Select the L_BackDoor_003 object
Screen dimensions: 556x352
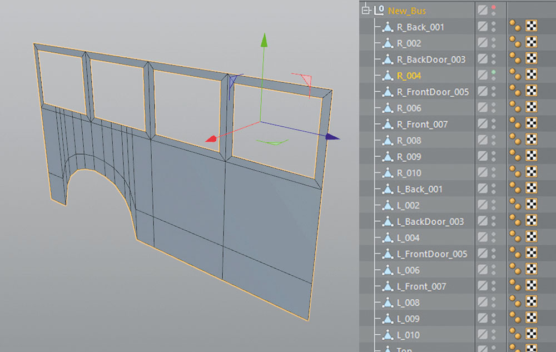point(430,221)
